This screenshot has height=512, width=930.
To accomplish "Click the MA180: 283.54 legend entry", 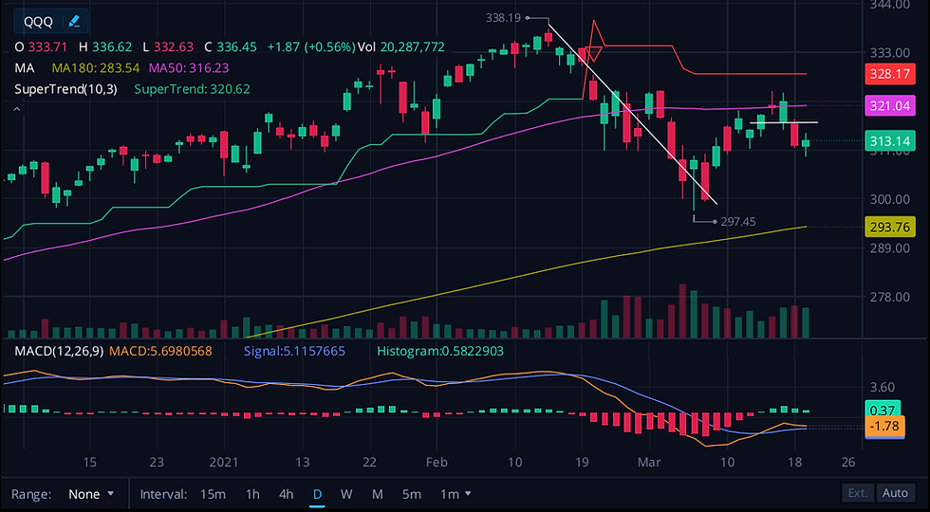I will (96, 68).
